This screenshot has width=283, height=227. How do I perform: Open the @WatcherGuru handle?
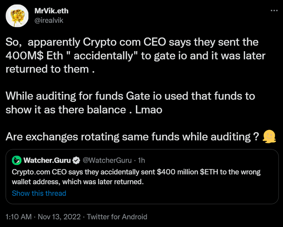[108, 160]
